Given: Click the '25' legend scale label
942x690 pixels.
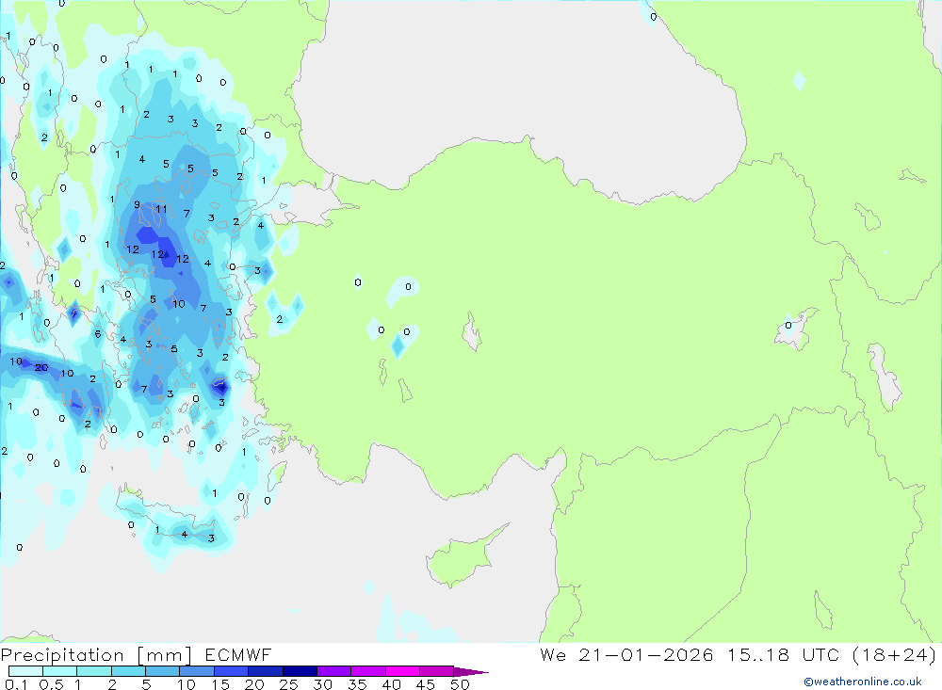Looking at the screenshot, I should click(x=288, y=684).
